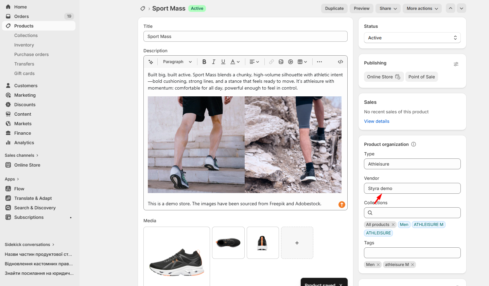Toggle bold formatting in description editor
Image resolution: width=489 pixels, height=286 pixels.
204,62
